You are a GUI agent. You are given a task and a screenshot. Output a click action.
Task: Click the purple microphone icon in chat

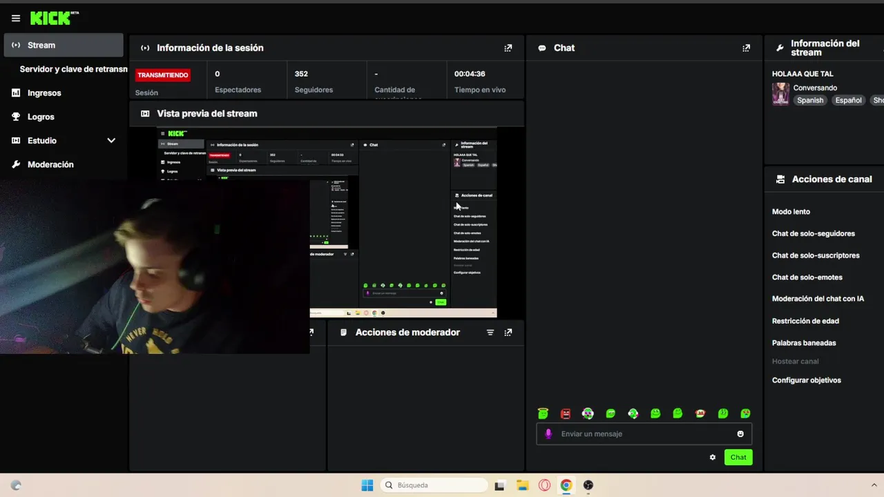(548, 433)
